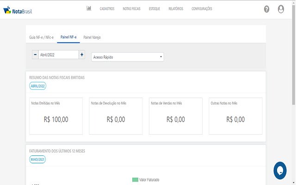Click the Abril/2022 month field

[59, 55]
